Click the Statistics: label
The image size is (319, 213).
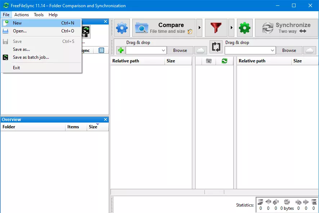pos(245,205)
